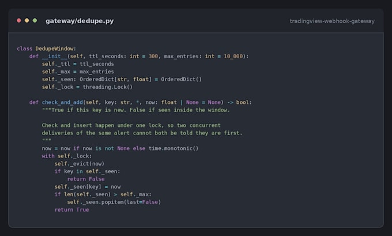Viewport: 392px width, 236px height.
Task: Click the 10_000 max_entries default
Action: pyautogui.click(x=233, y=57)
